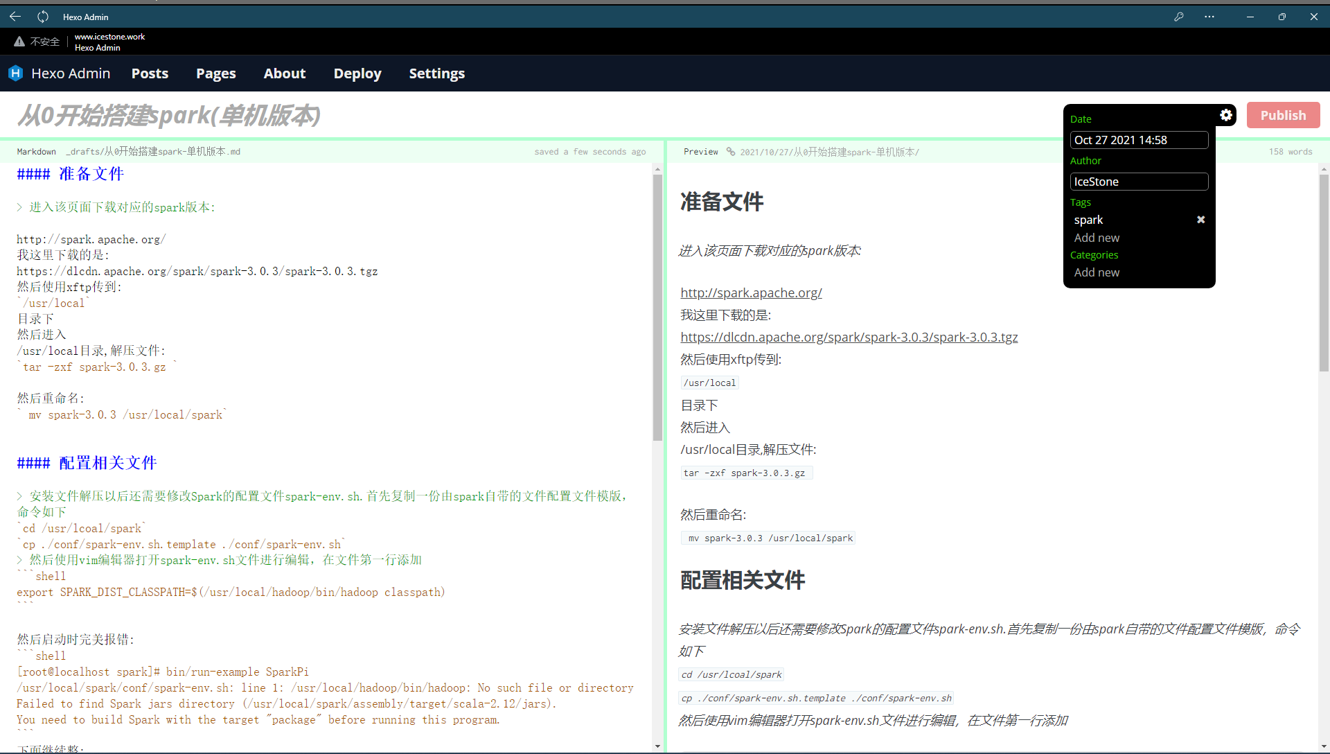Image resolution: width=1330 pixels, height=754 pixels.
Task: Add a new tag under Tags
Action: point(1097,238)
